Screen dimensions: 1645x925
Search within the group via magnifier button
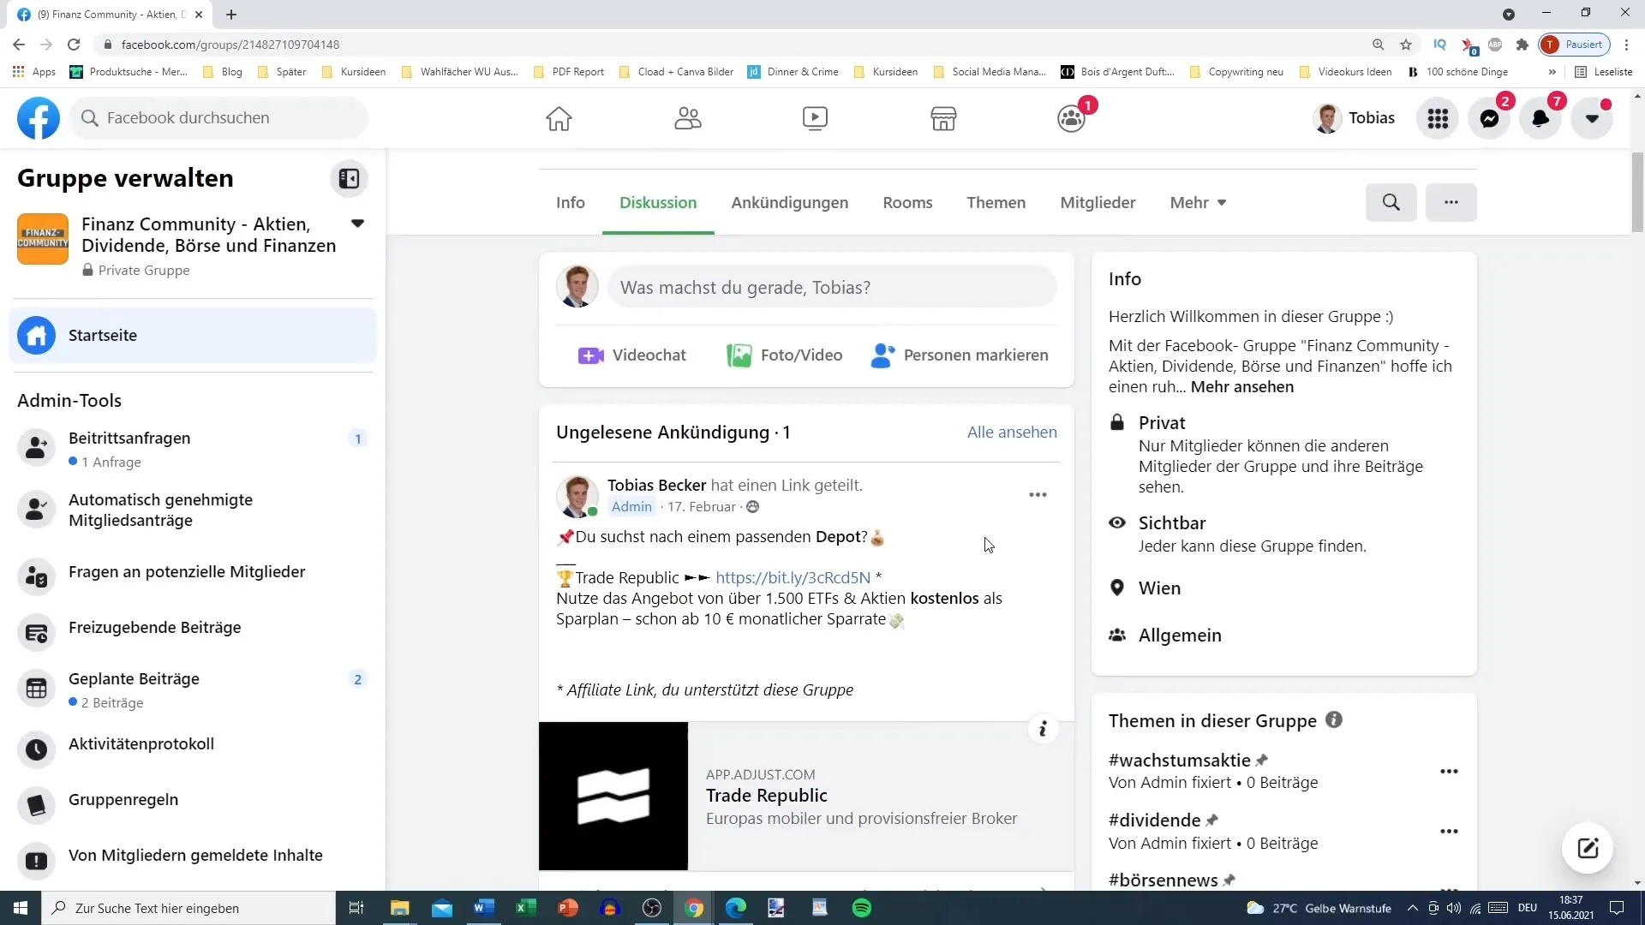[1391, 203]
